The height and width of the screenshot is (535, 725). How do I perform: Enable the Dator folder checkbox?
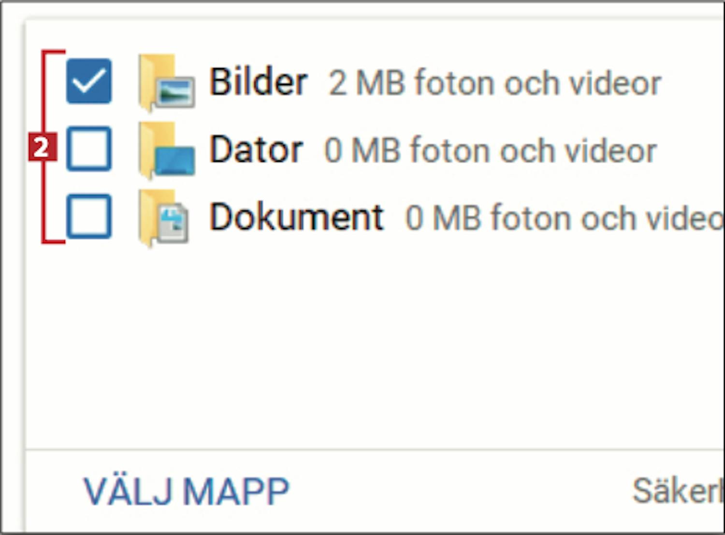[89, 149]
